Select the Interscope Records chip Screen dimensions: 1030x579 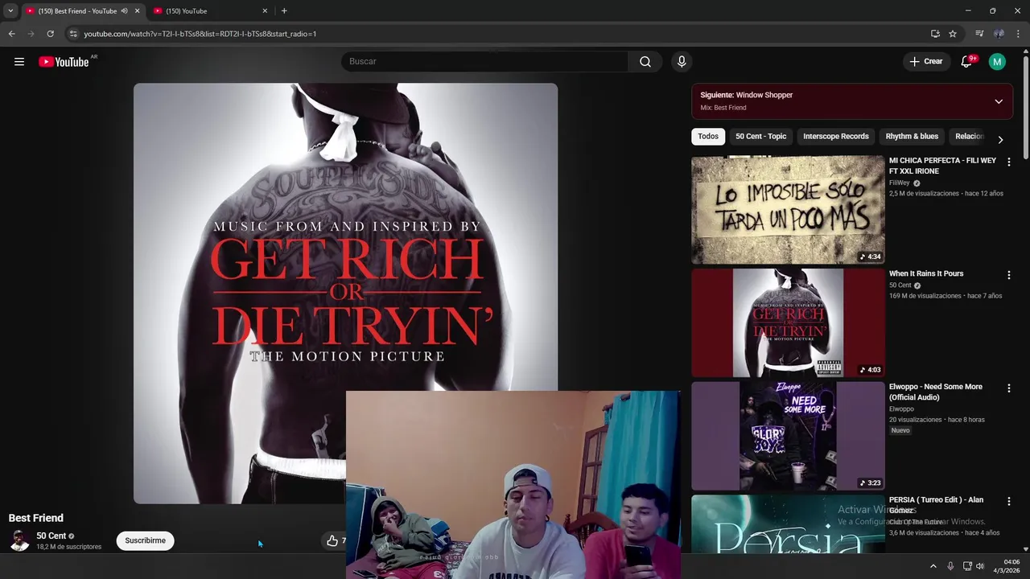[836, 137]
